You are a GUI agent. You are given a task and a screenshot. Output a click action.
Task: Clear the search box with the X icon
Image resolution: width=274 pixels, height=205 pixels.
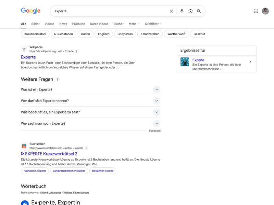172,11
